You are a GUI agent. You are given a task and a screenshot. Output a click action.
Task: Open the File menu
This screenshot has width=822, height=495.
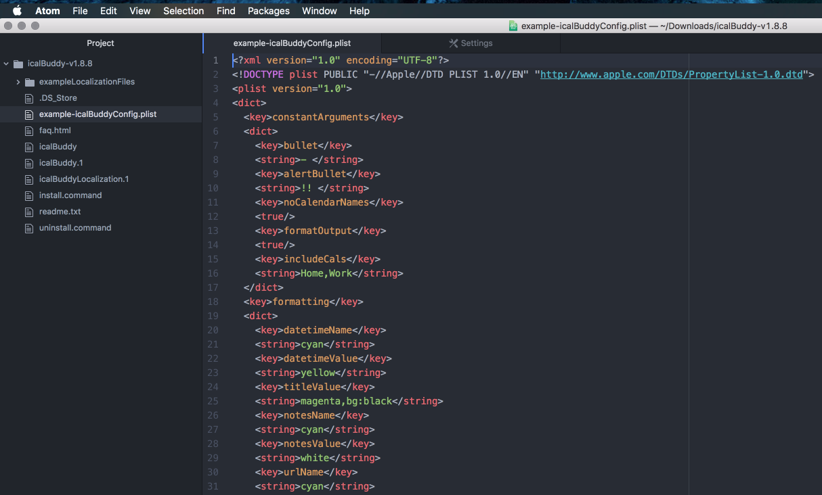80,10
